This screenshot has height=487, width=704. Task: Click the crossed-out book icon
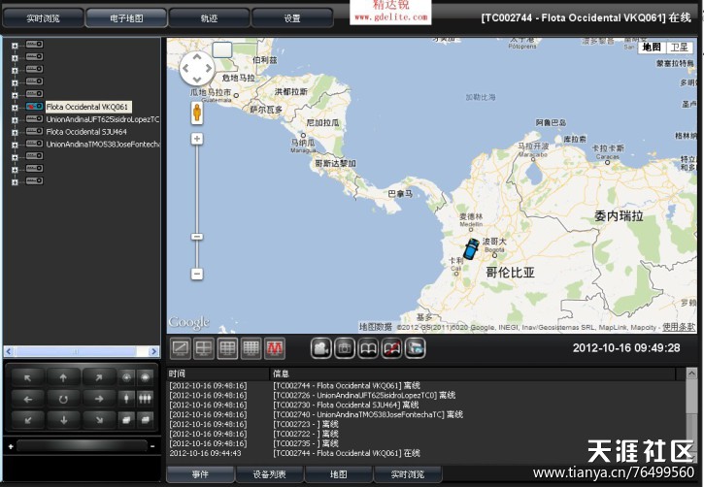point(392,348)
